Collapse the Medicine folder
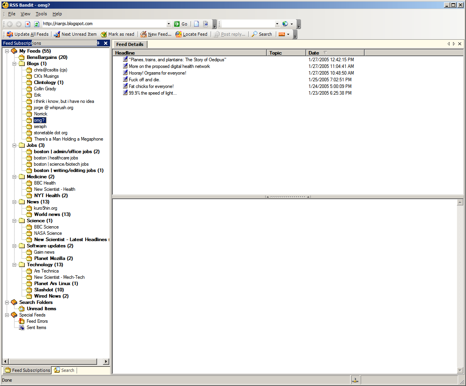This screenshot has width=466, height=386. pyautogui.click(x=14, y=177)
